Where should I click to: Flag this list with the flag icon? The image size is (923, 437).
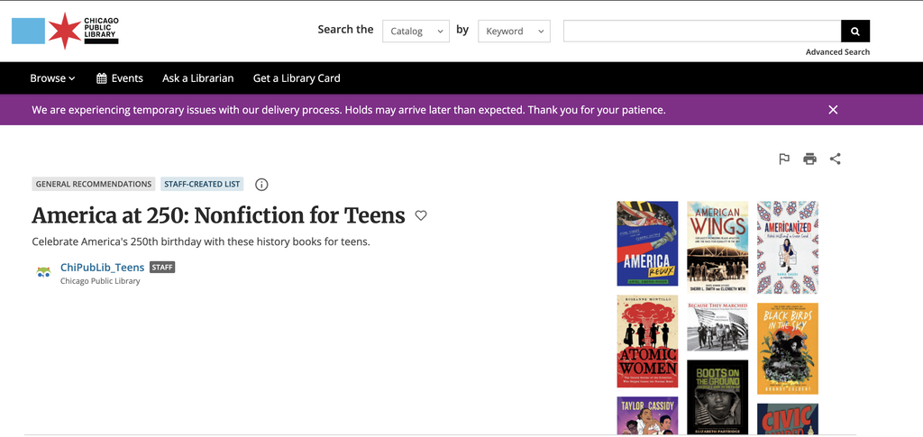click(x=784, y=159)
